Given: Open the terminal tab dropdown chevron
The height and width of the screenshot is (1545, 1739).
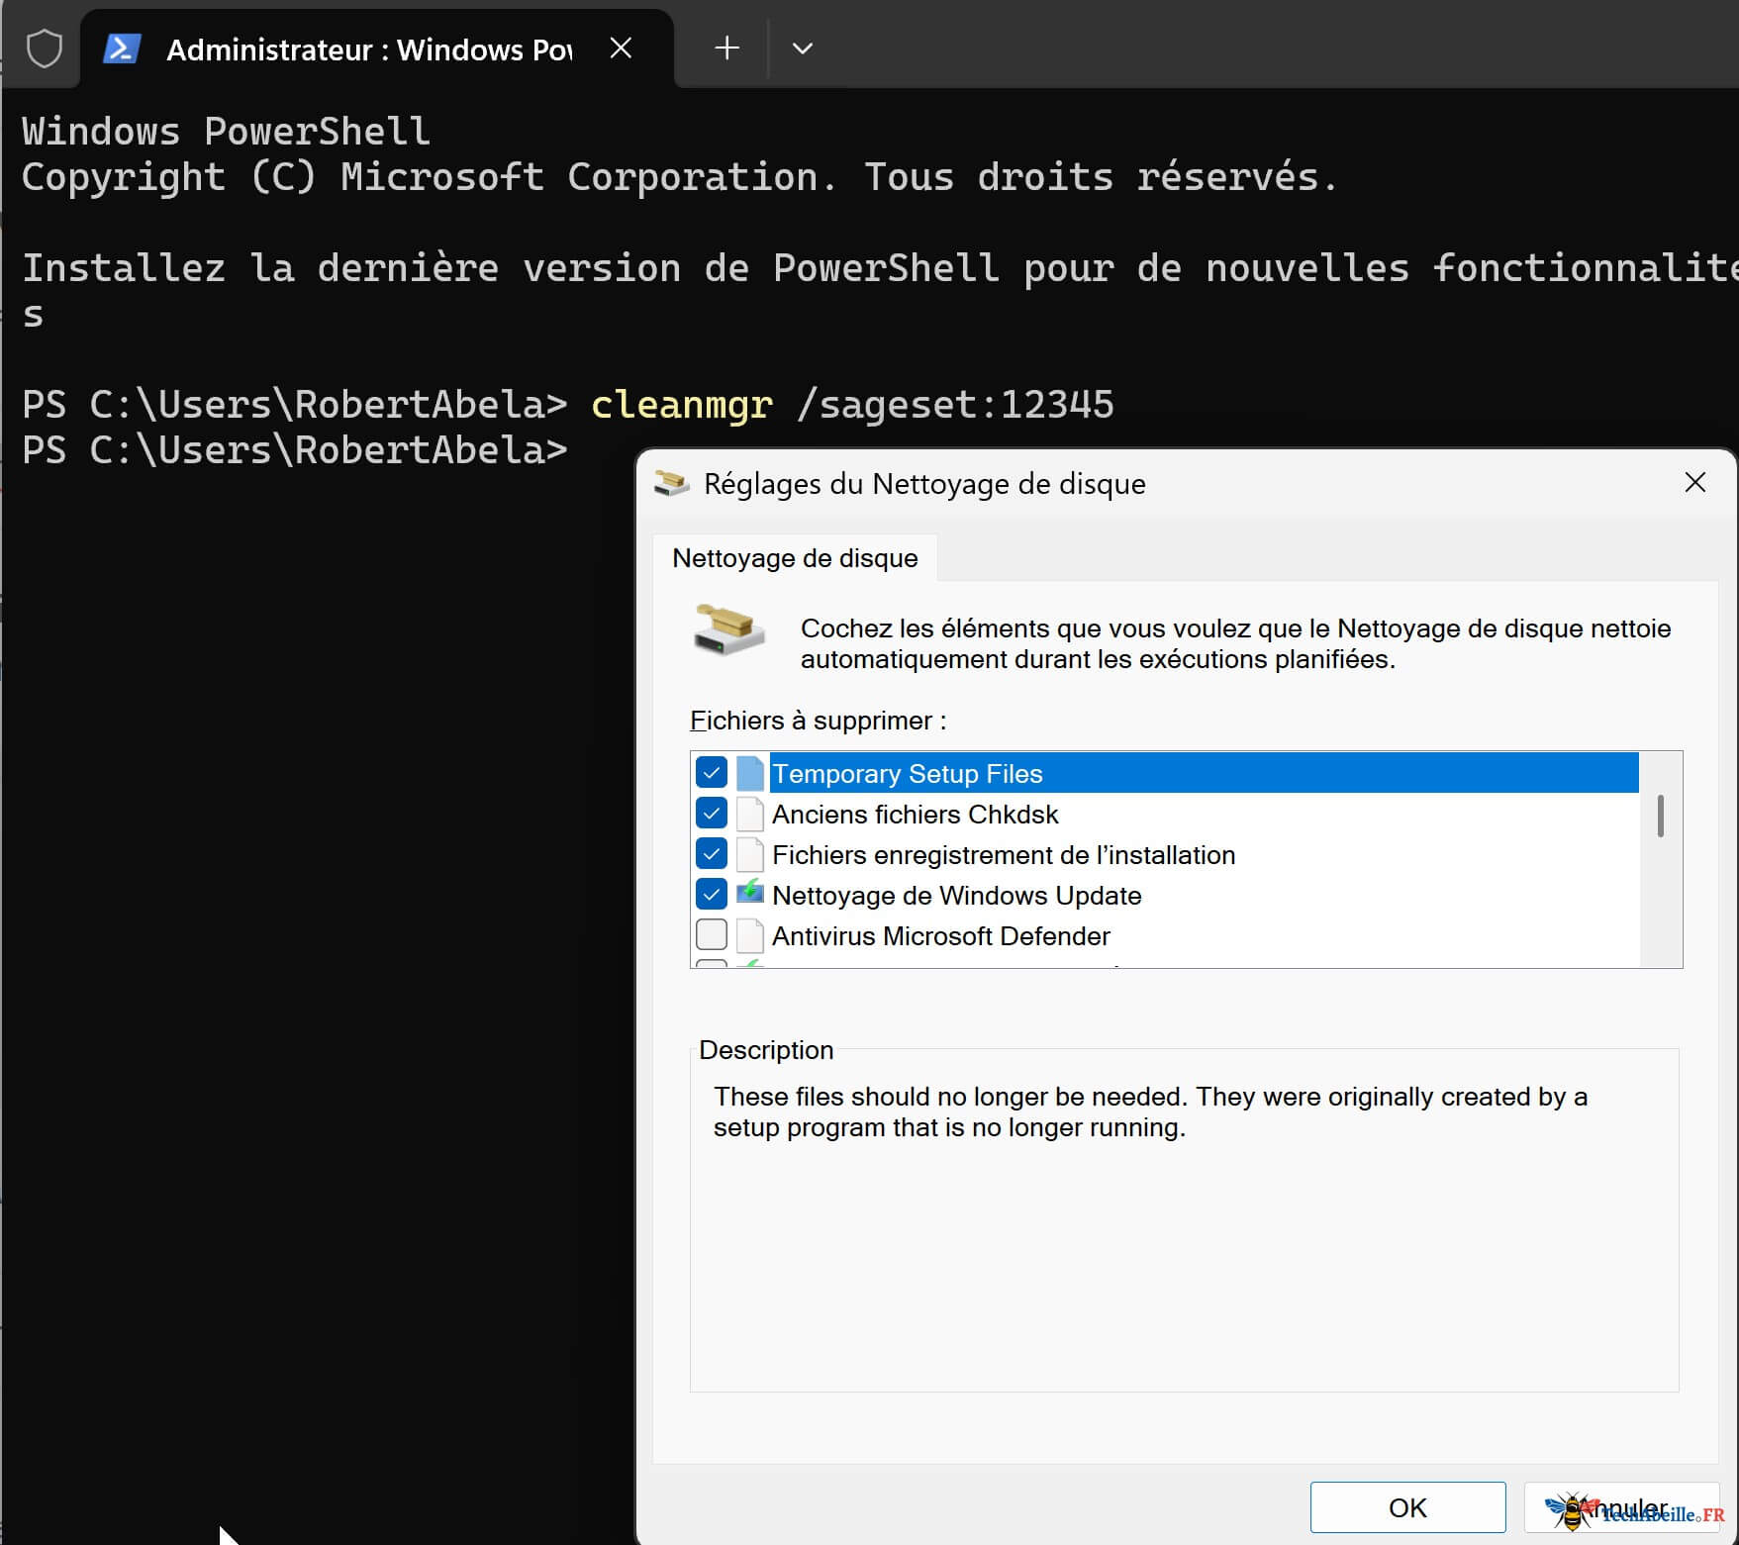Looking at the screenshot, I should coord(803,48).
